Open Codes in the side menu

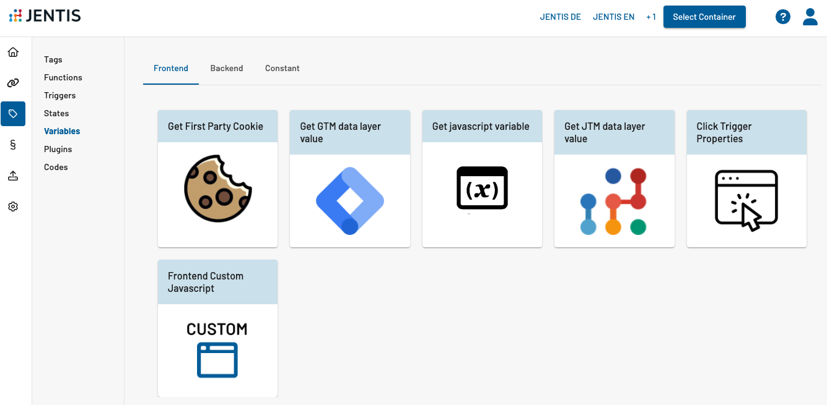click(x=56, y=167)
